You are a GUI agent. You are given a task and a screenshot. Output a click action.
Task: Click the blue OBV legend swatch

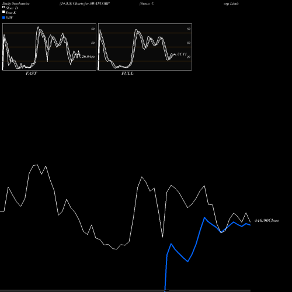(x=4, y=18)
